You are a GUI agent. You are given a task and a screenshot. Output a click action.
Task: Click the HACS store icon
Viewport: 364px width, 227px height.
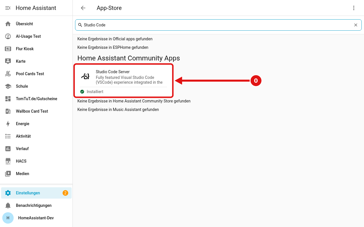(8, 161)
